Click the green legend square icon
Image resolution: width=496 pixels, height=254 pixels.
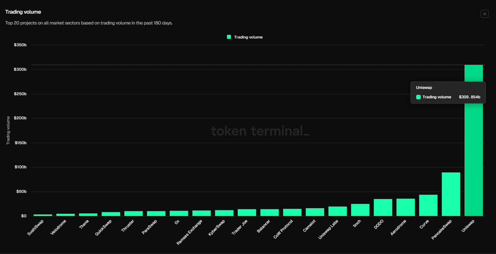(229, 37)
